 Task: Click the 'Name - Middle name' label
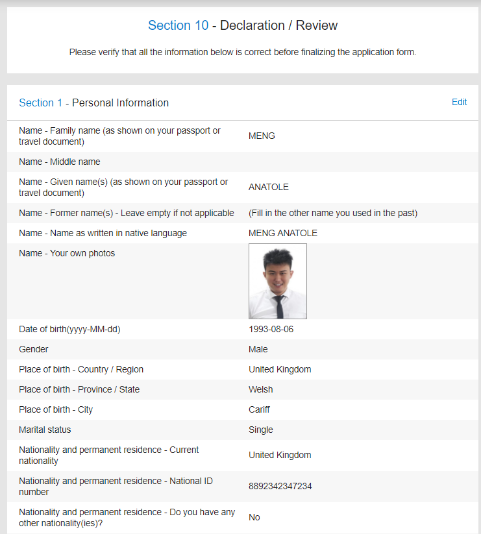(x=60, y=162)
